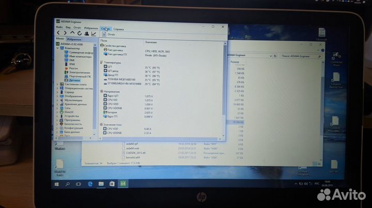Open the Отчёт menu in menu bar
This screenshot has height=208, width=372.
coord(77,27)
